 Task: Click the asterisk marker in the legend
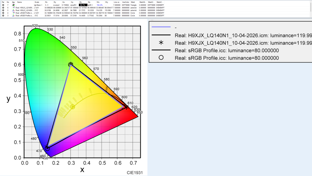(161, 43)
